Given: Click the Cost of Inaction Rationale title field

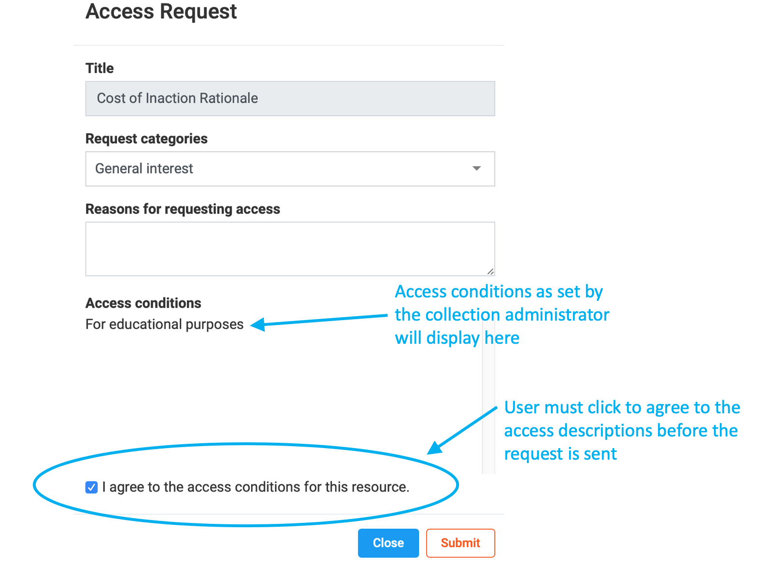Looking at the screenshot, I should [x=290, y=99].
